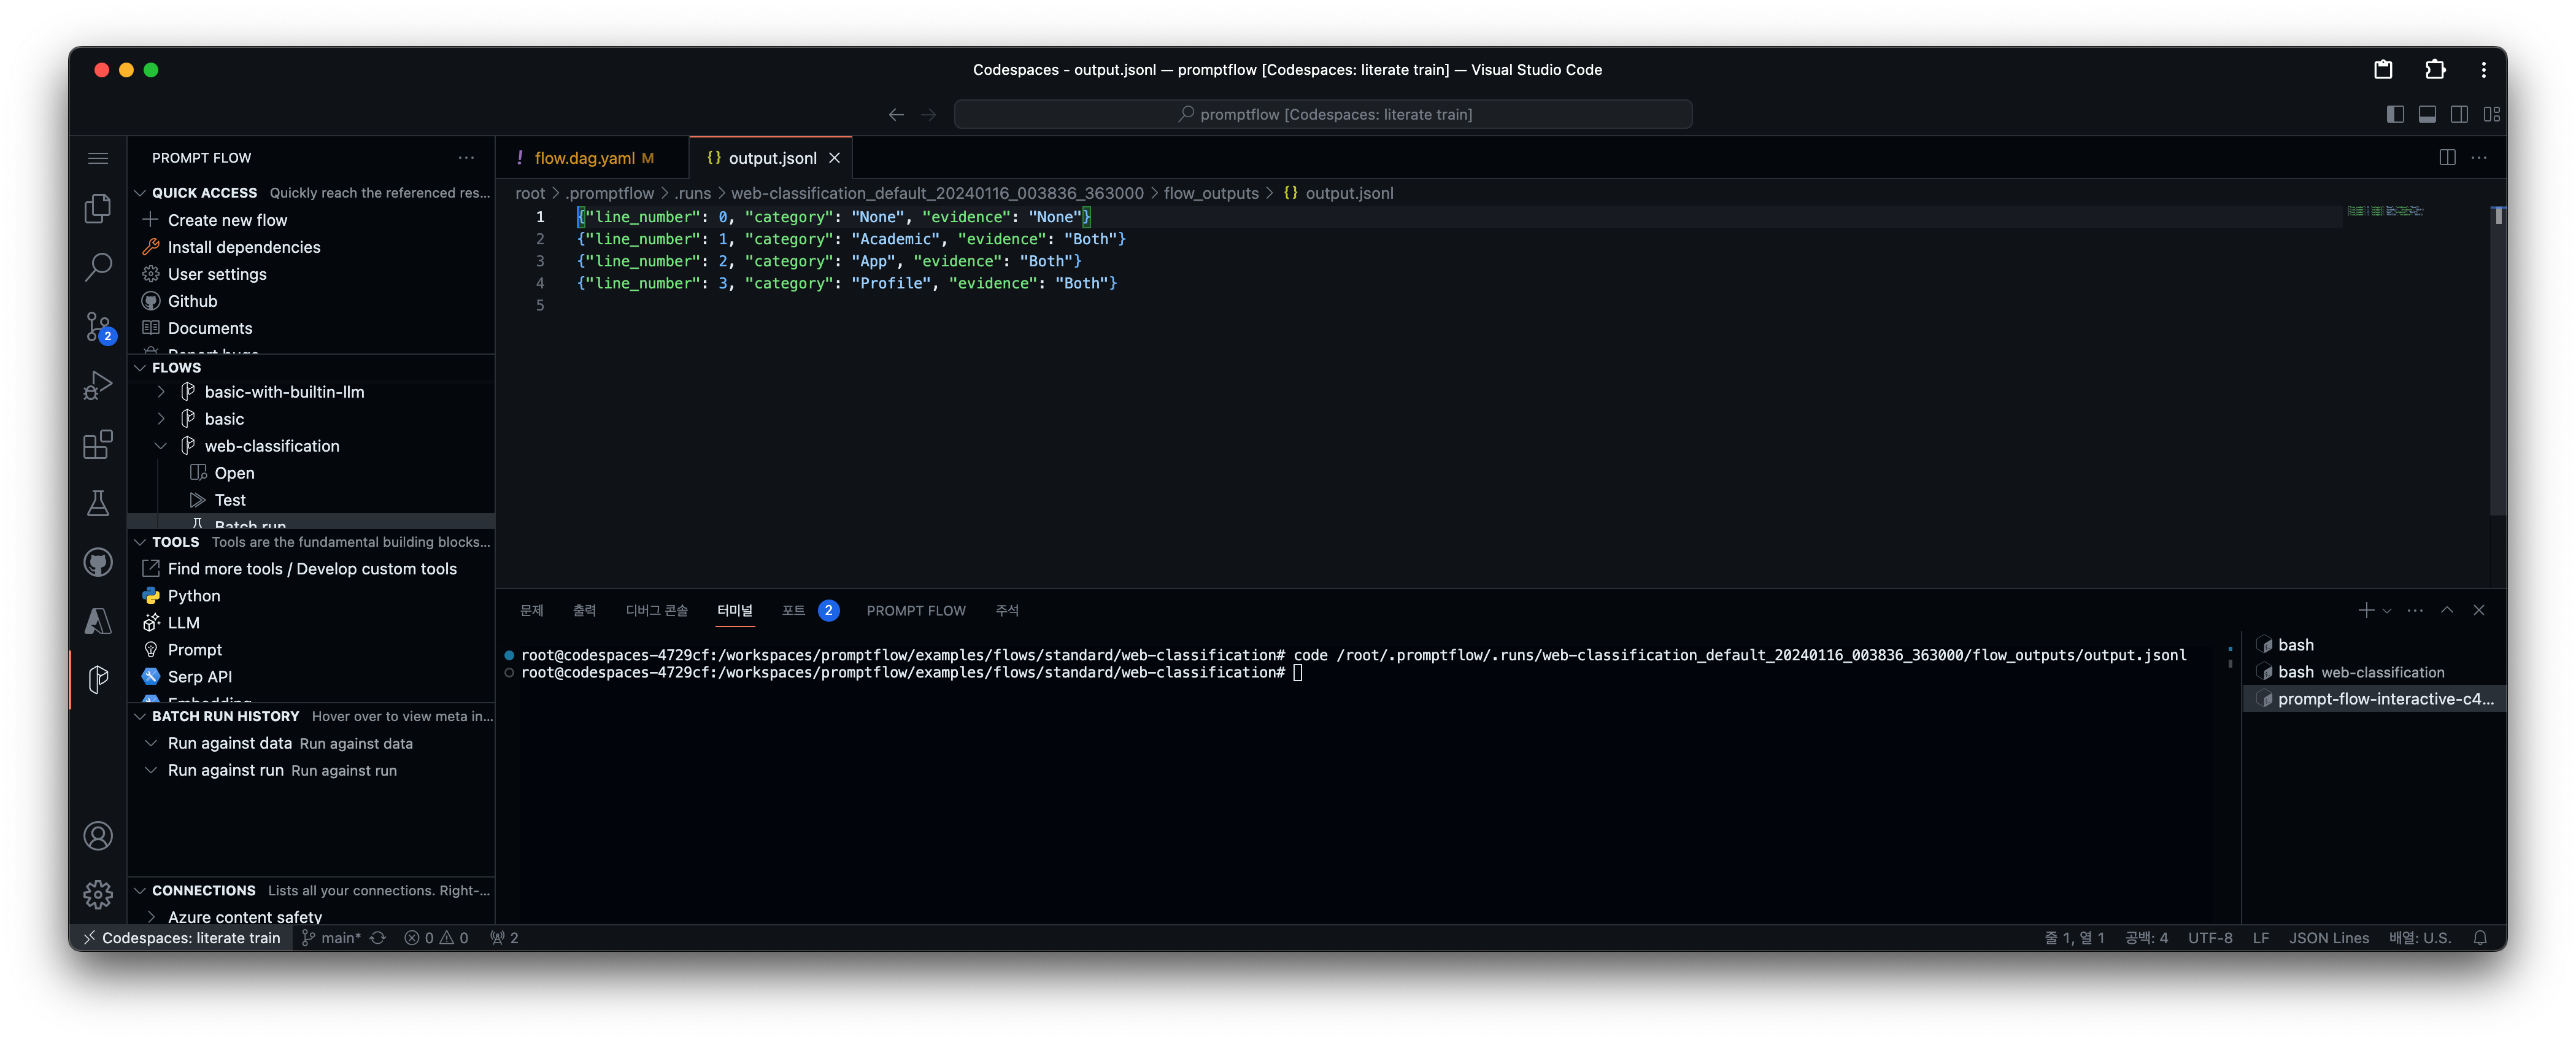The height and width of the screenshot is (1042, 2576).
Task: Collapse the TOOLS section
Action: point(140,542)
